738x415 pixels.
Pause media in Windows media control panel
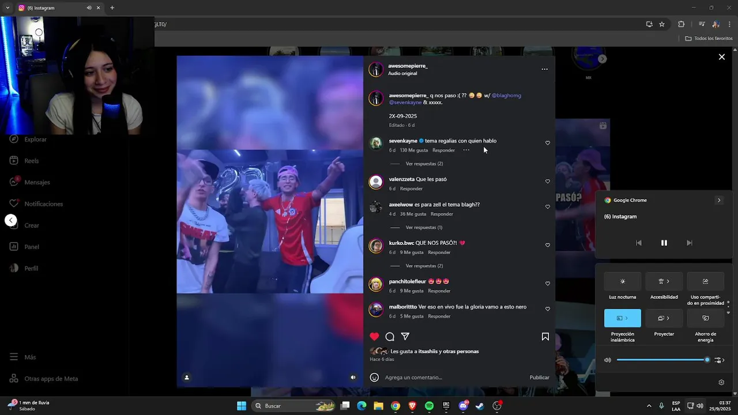click(x=664, y=243)
